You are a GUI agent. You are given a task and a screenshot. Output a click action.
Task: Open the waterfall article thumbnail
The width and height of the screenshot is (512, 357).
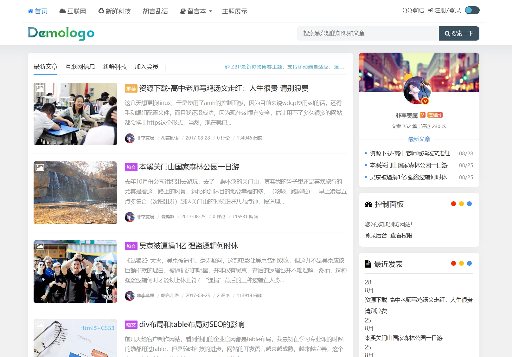pyautogui.click(x=75, y=193)
